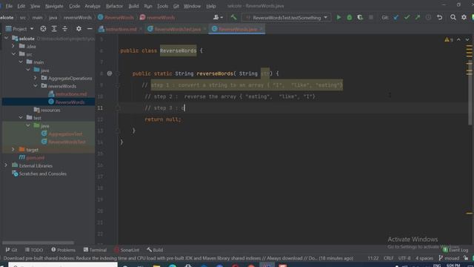Screen dimensions: 474x267
Task: Click the CRLF line separator status
Action: click(388, 258)
